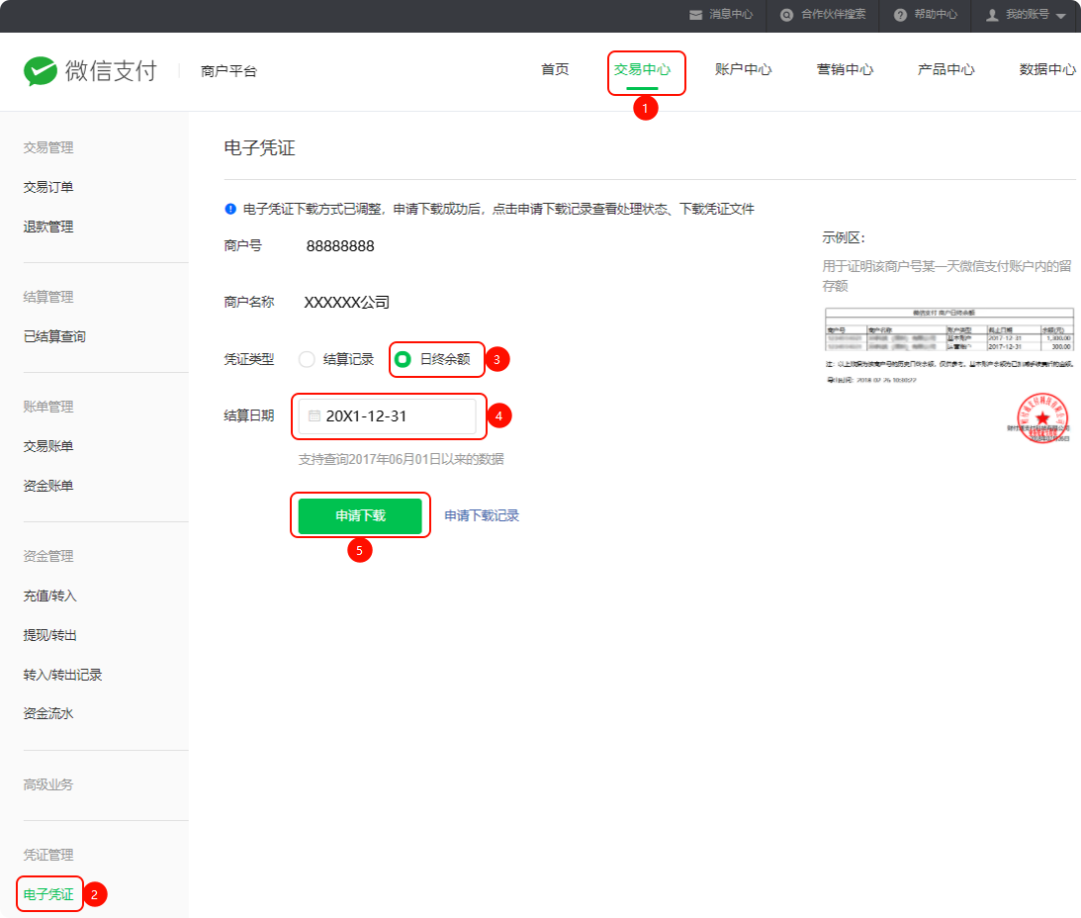Expand the 我的账号 dropdown arrow

pos(1060,16)
